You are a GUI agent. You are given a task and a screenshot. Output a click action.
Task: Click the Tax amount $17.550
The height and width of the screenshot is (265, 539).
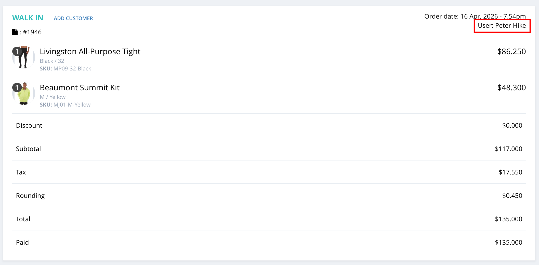coord(510,172)
